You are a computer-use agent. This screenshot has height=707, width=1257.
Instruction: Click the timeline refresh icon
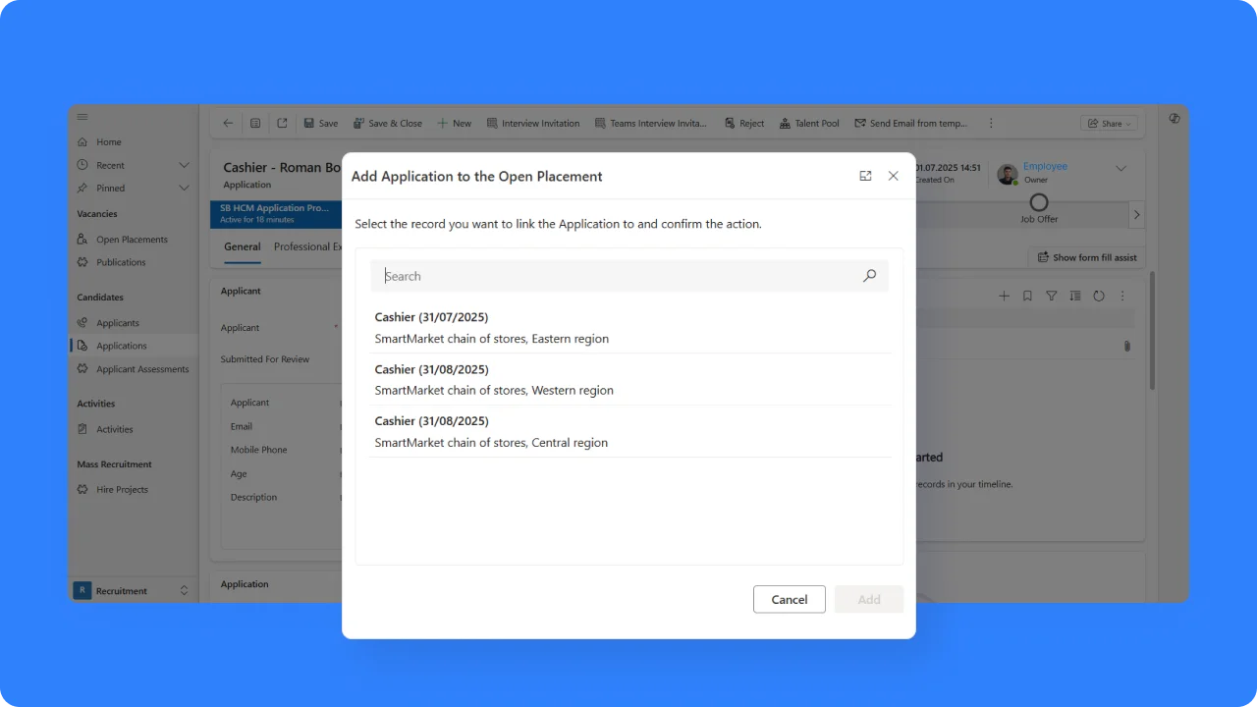pyautogui.click(x=1099, y=296)
